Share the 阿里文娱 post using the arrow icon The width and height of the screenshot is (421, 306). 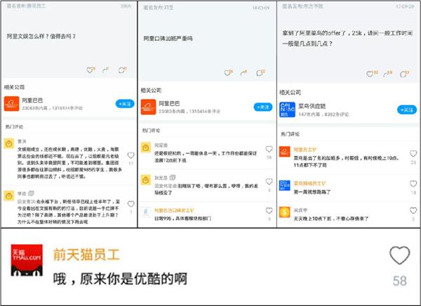point(105,69)
